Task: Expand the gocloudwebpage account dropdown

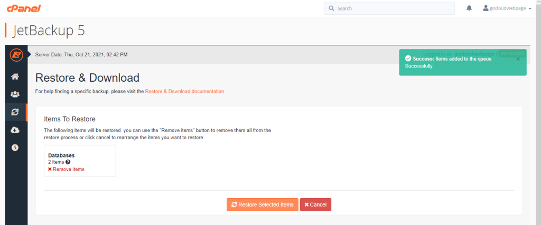Action: (529, 9)
